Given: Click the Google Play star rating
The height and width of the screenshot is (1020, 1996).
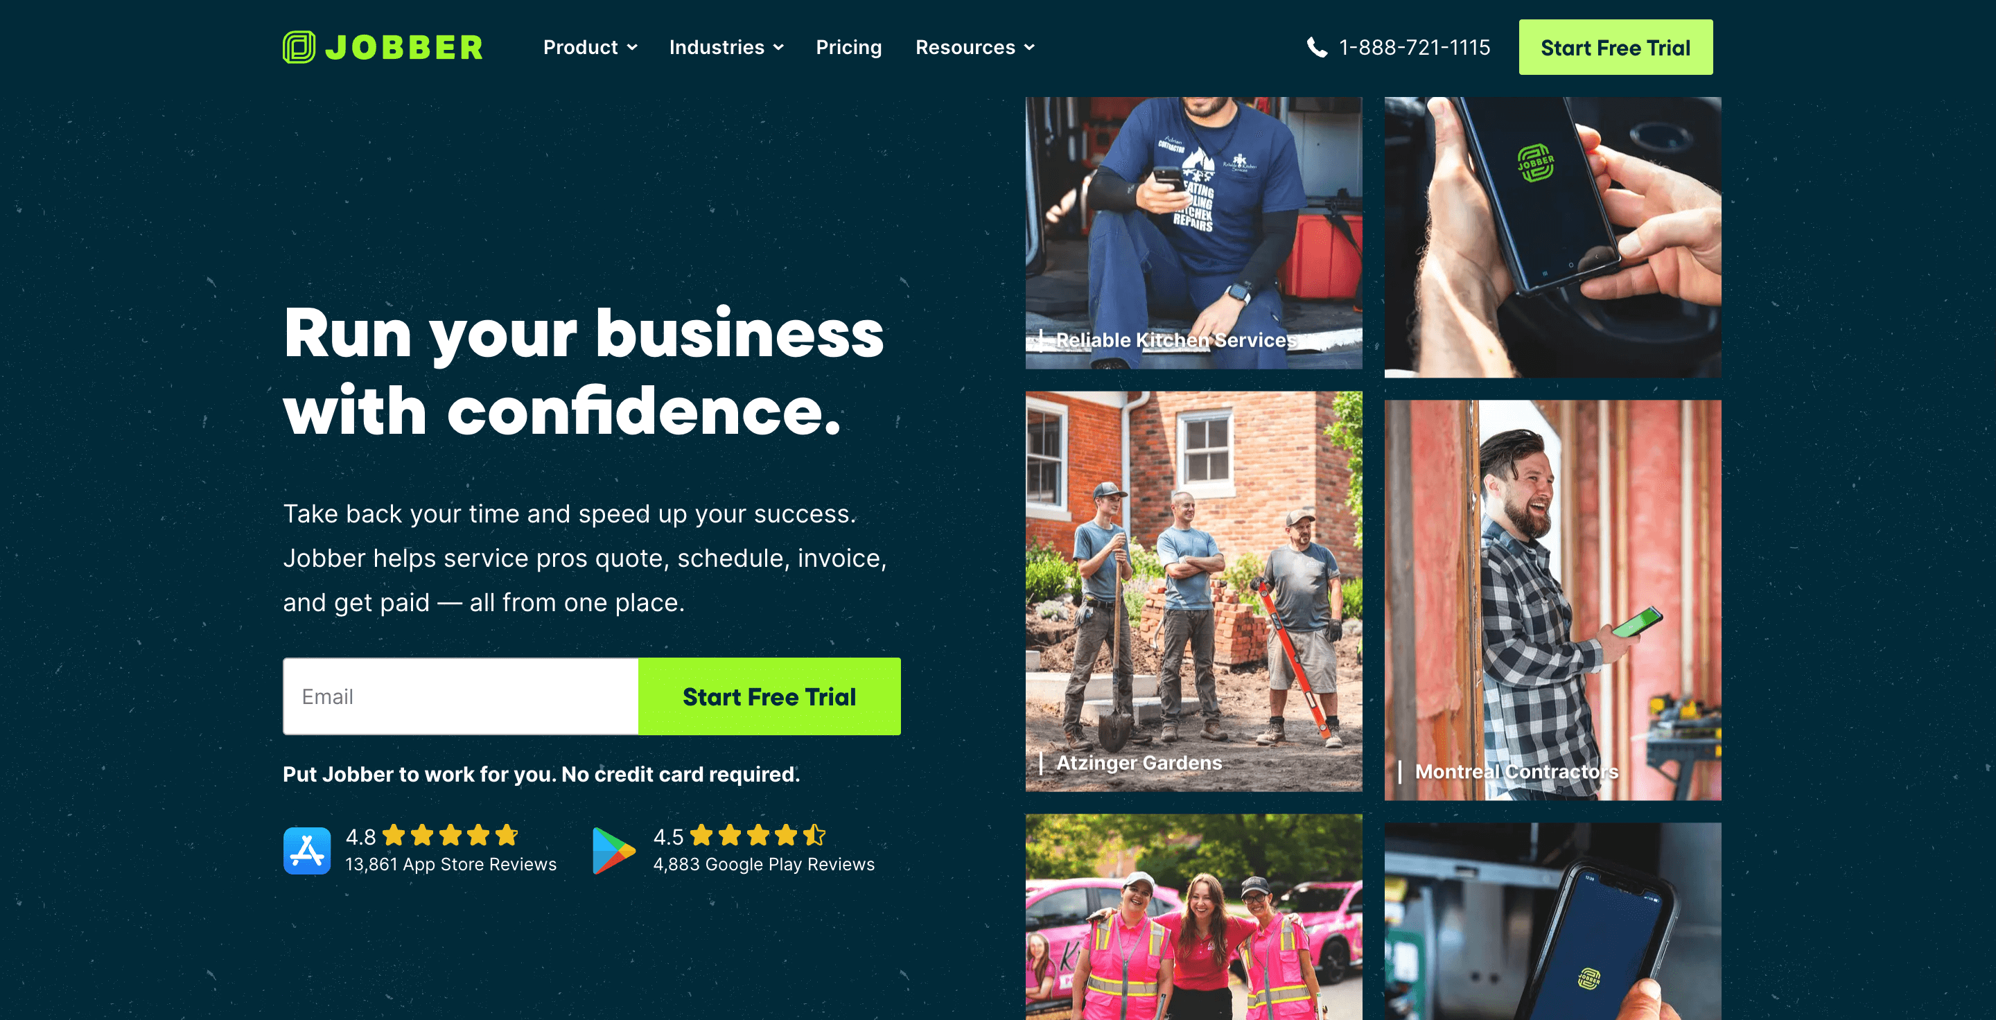Looking at the screenshot, I should pos(759,836).
